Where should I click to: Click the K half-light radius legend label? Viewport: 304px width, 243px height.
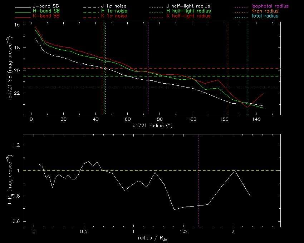click(x=188, y=16)
